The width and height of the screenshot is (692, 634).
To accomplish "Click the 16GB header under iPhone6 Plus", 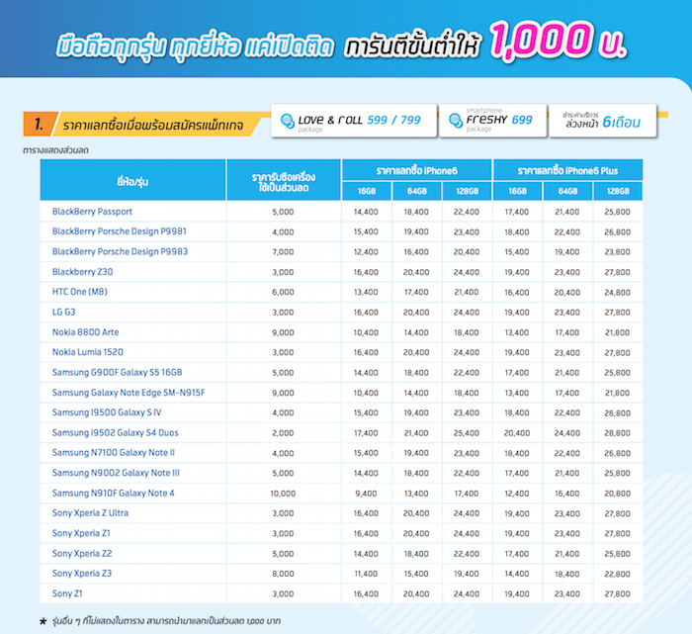I will [x=517, y=191].
